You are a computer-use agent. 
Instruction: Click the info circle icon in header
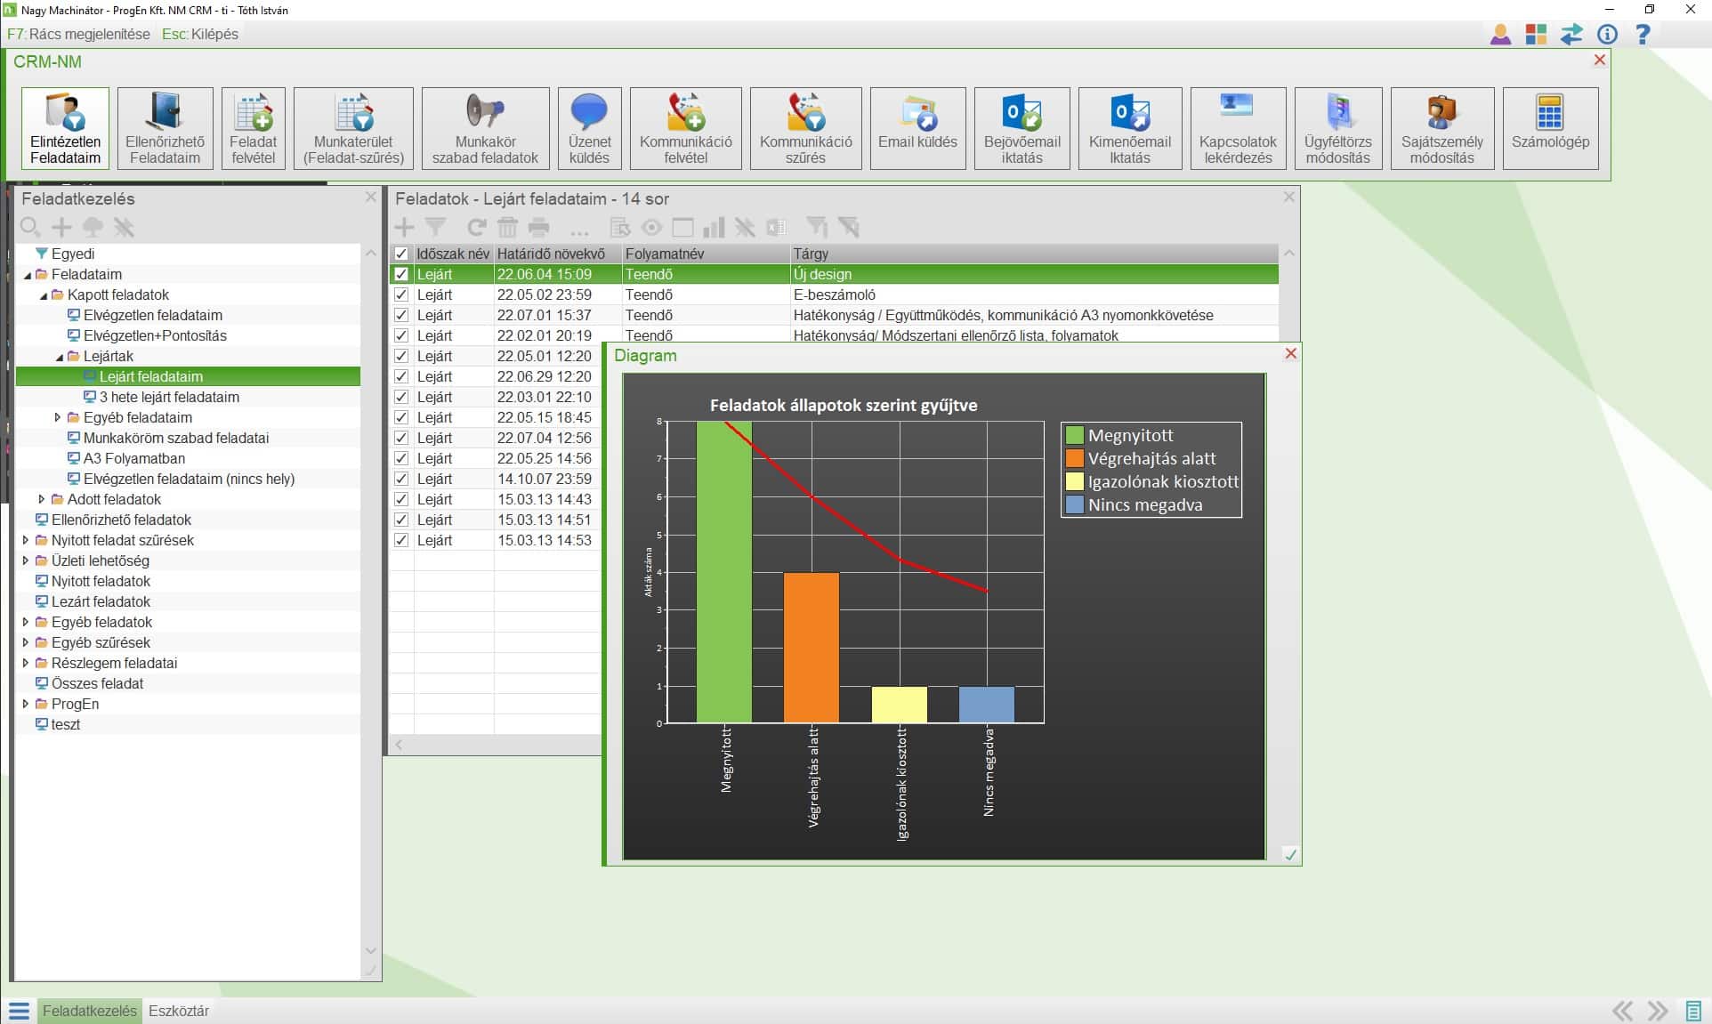(x=1607, y=35)
